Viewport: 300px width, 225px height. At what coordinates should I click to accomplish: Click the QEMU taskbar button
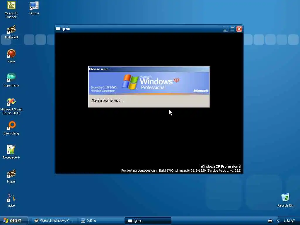click(x=148, y=221)
